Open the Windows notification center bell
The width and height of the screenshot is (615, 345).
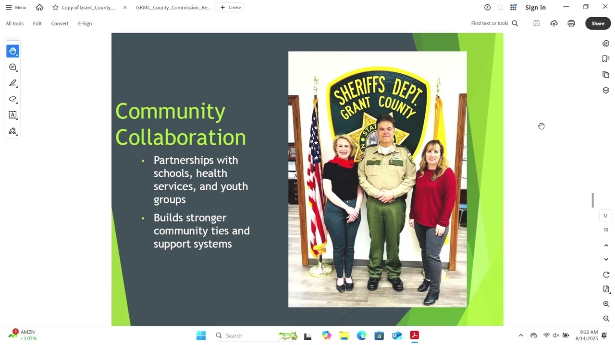click(604, 335)
